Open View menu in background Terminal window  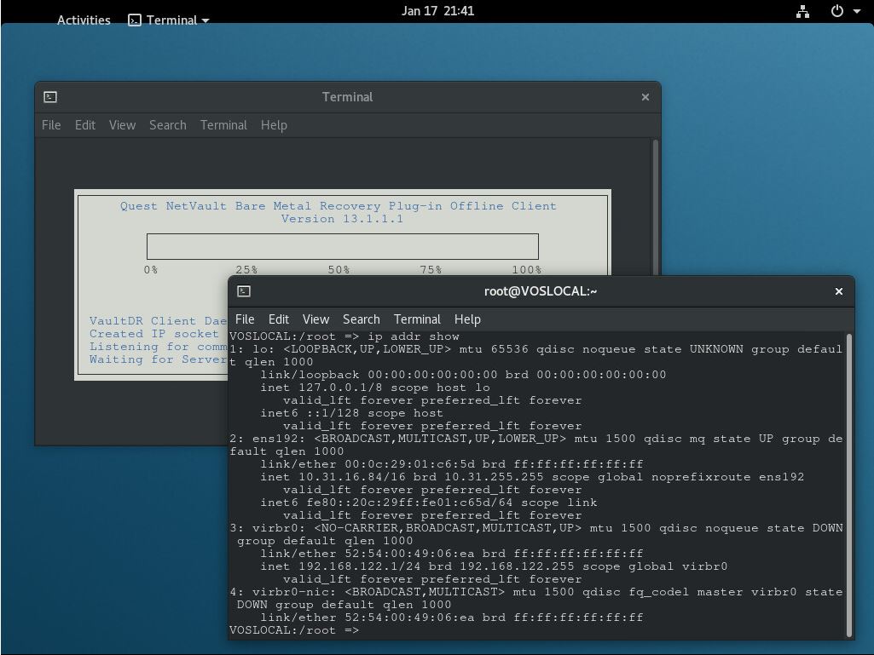click(x=122, y=124)
